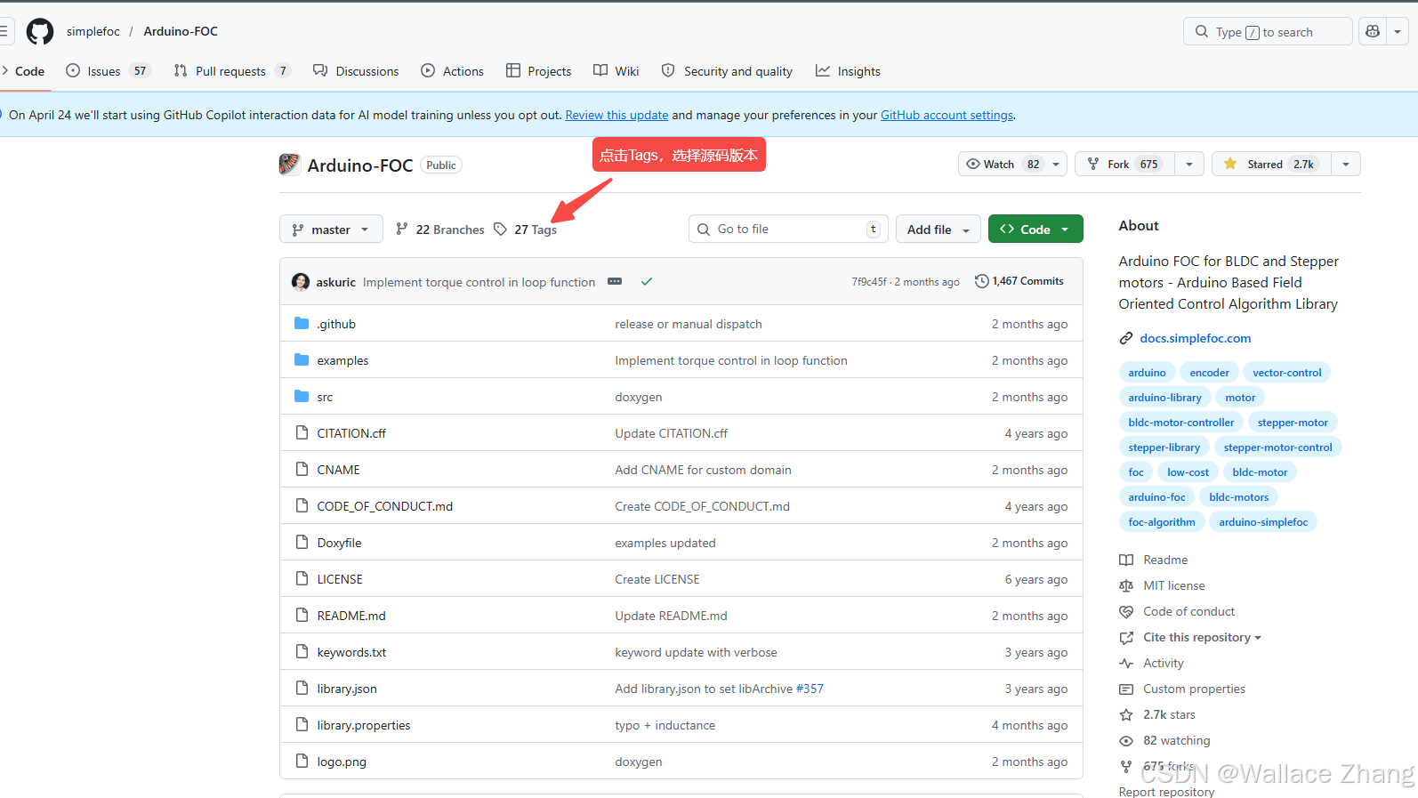1418x798 pixels.
Task: Open the Insights tab
Action: point(848,71)
